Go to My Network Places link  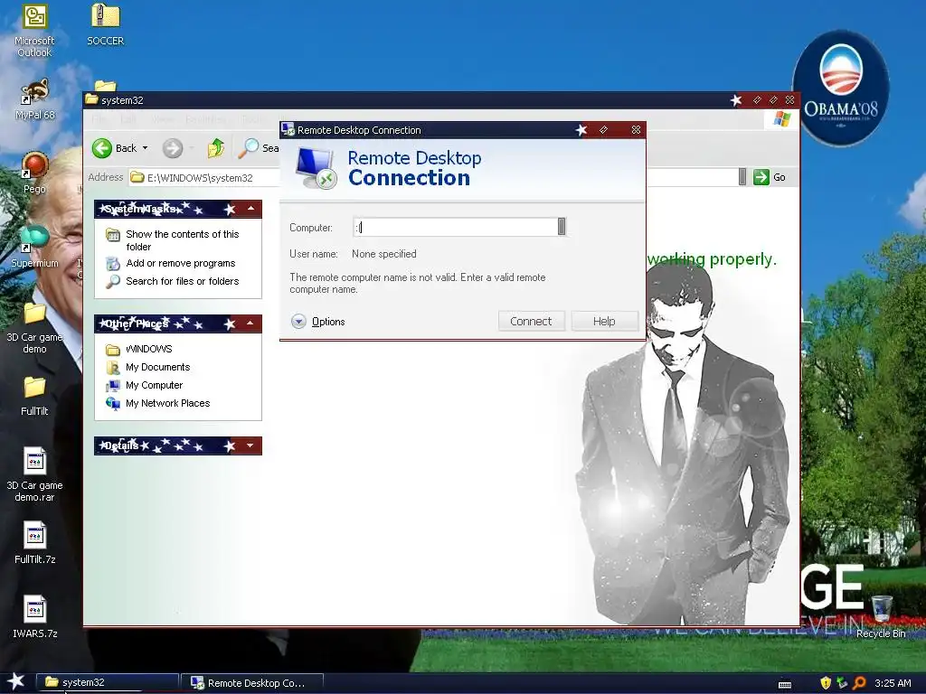tap(167, 403)
